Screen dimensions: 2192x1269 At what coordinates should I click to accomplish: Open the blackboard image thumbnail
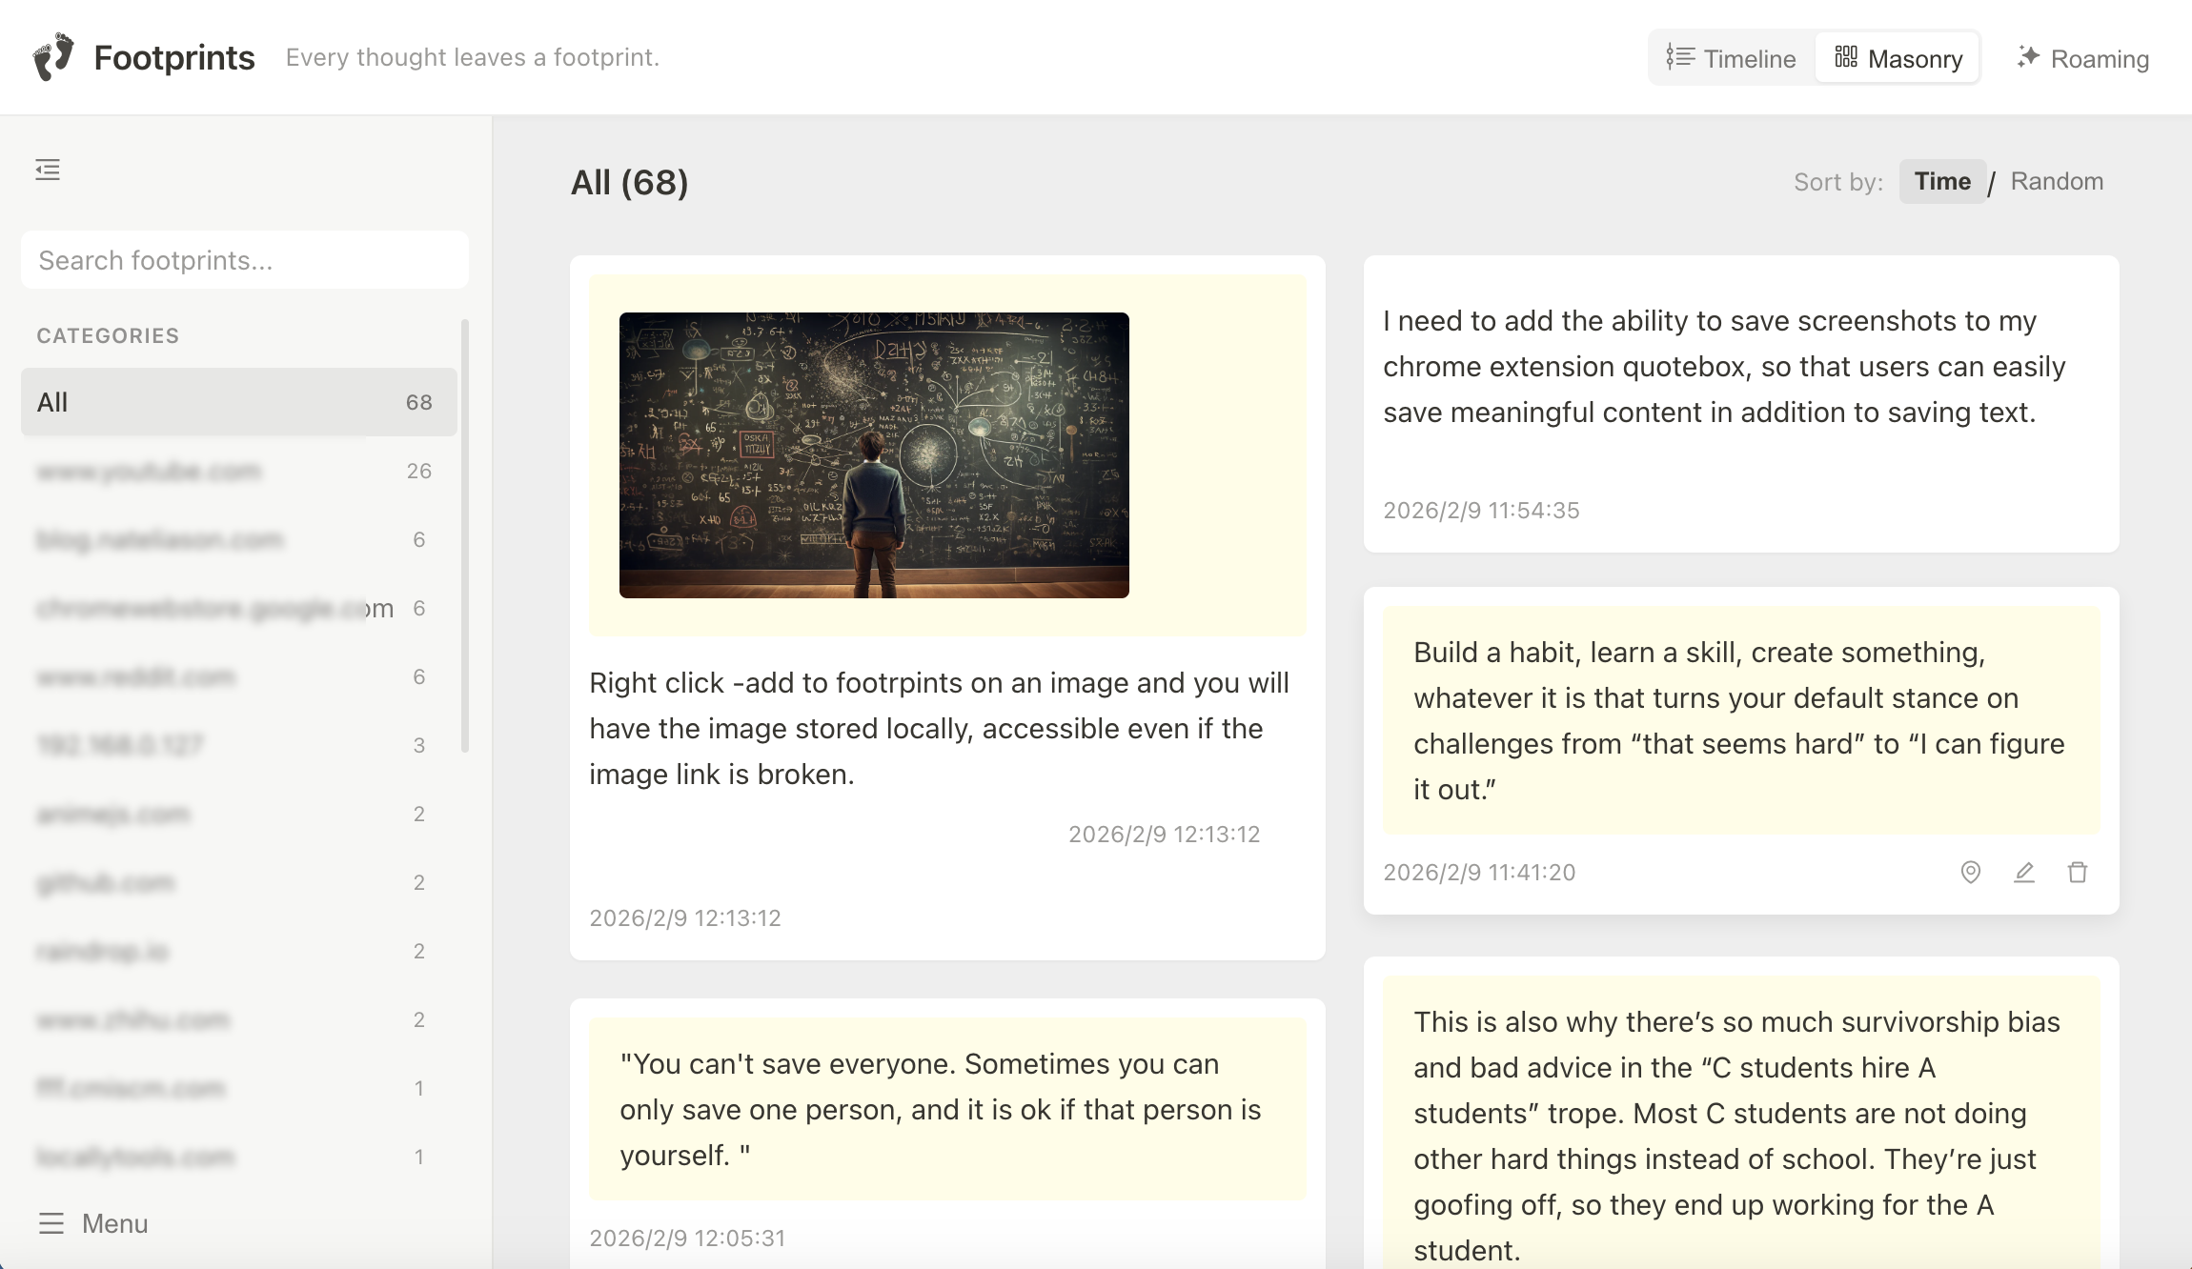coord(874,455)
